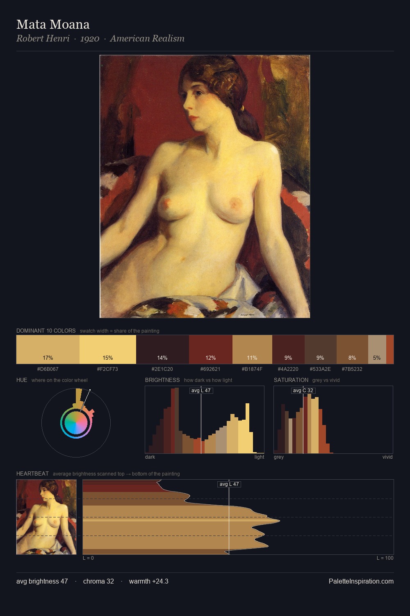Click the 'grey' saturation axis label
The width and height of the screenshot is (410, 616).
pos(279,457)
